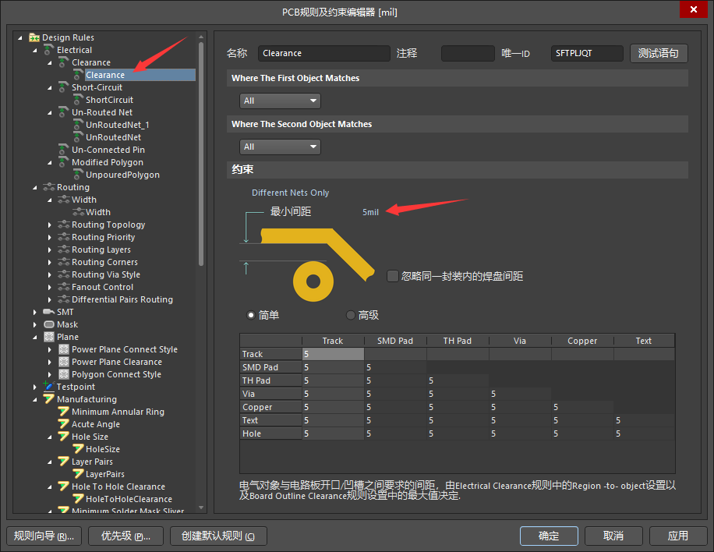The height and width of the screenshot is (552, 714).
Task: Enable ignore pad clearance within same footprint
Action: tap(393, 276)
